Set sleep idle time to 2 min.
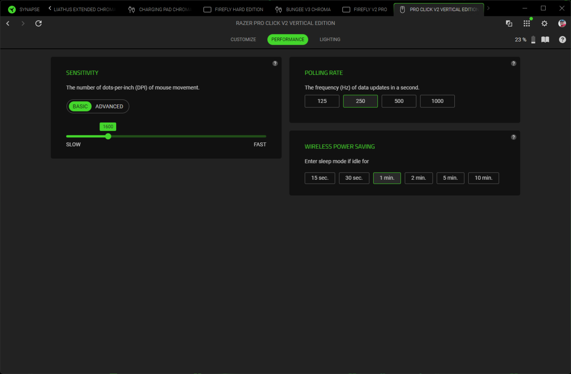The height and width of the screenshot is (374, 571). [419, 178]
